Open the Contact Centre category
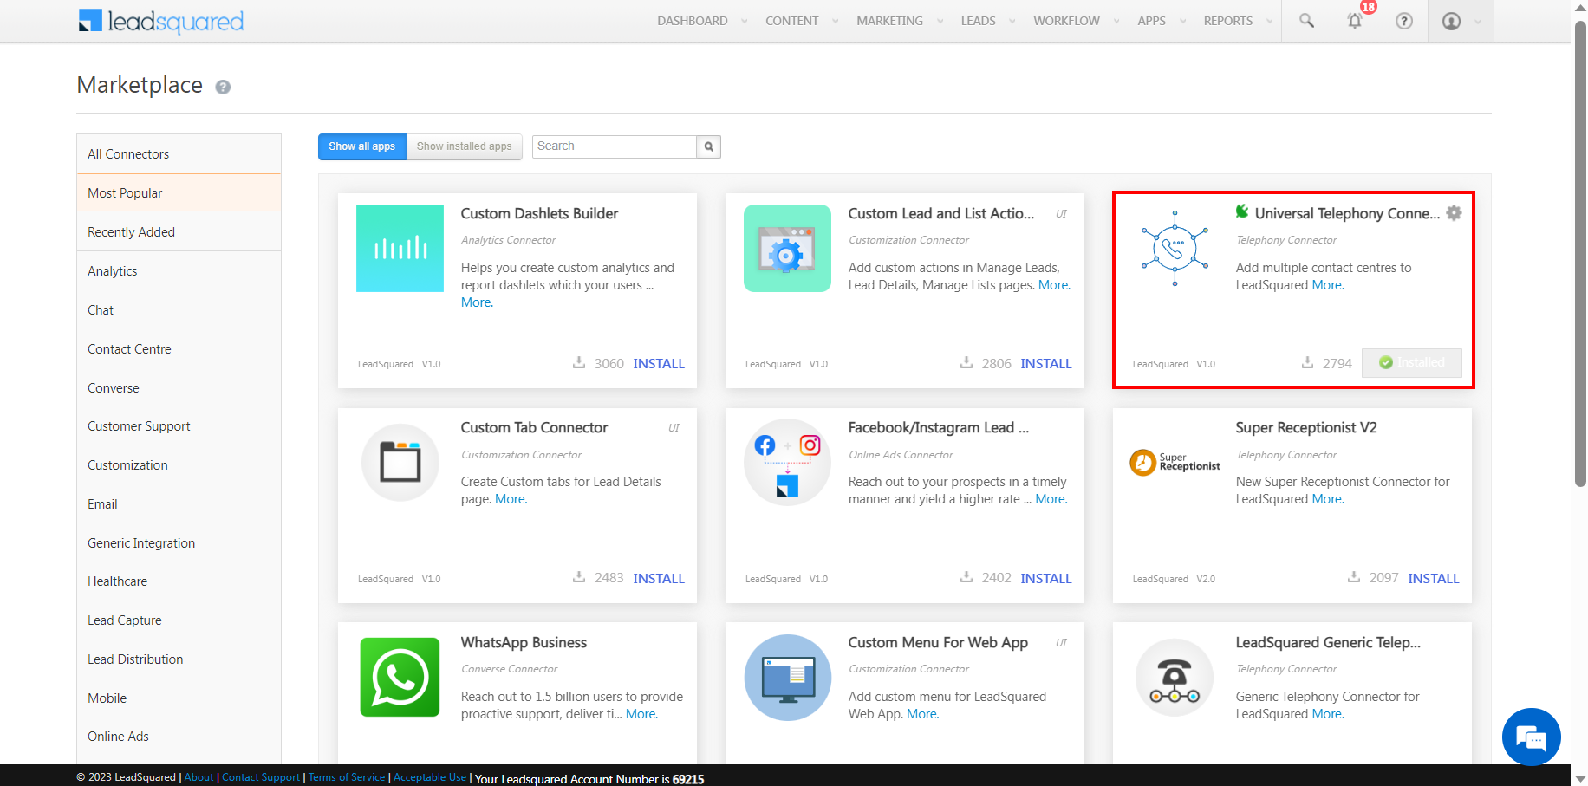Screen dimensions: 1588x786 coord(179,349)
